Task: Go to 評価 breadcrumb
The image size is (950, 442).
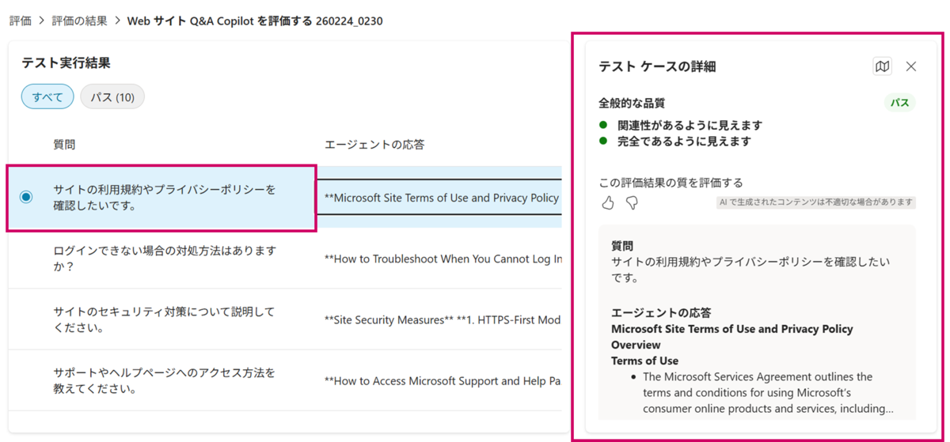Action: 21,21
